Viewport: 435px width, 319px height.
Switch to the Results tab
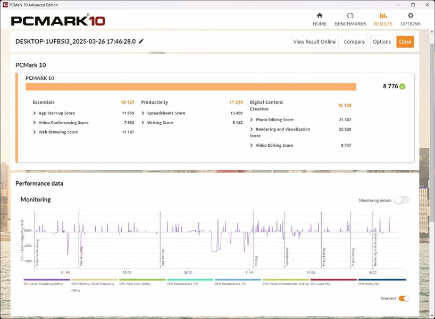(383, 20)
